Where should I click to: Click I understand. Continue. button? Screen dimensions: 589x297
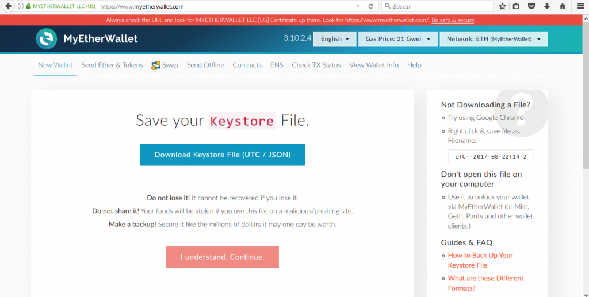point(223,257)
